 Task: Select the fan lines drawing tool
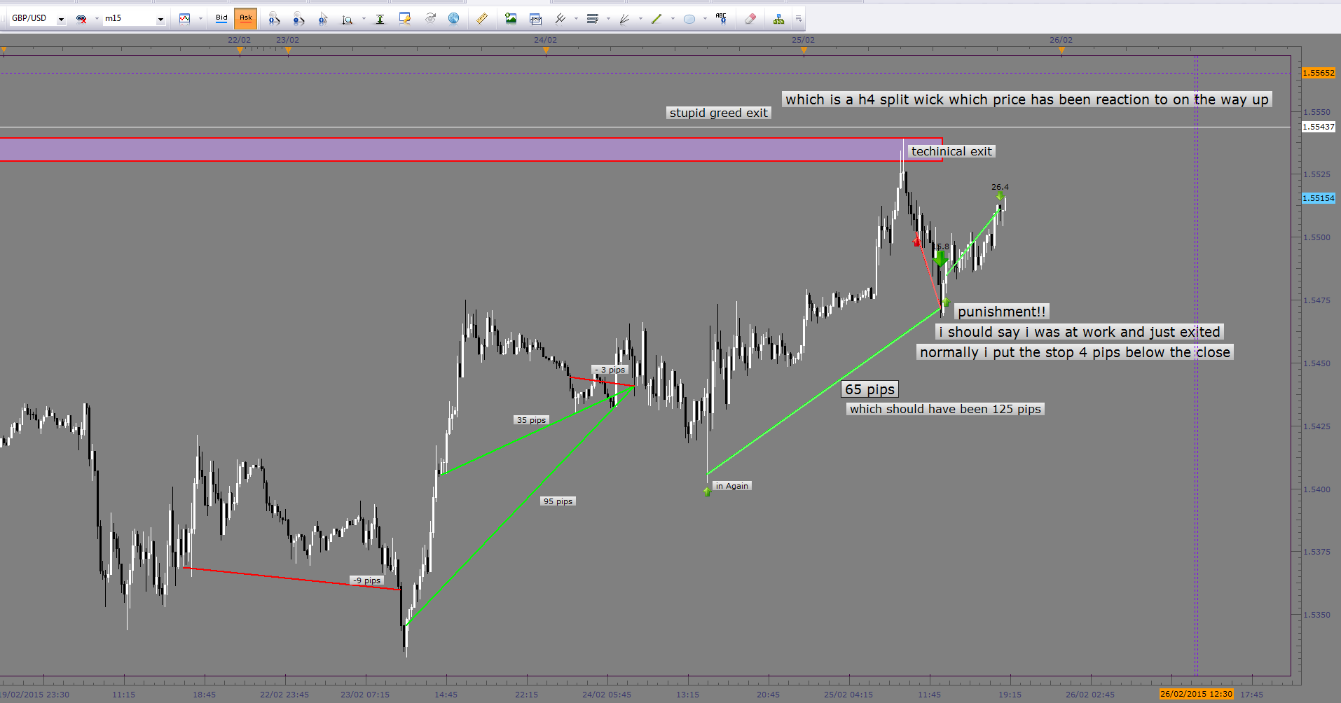624,19
